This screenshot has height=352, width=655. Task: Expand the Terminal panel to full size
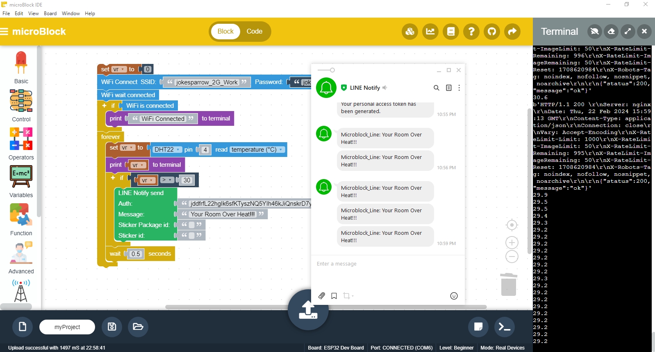[x=628, y=31]
